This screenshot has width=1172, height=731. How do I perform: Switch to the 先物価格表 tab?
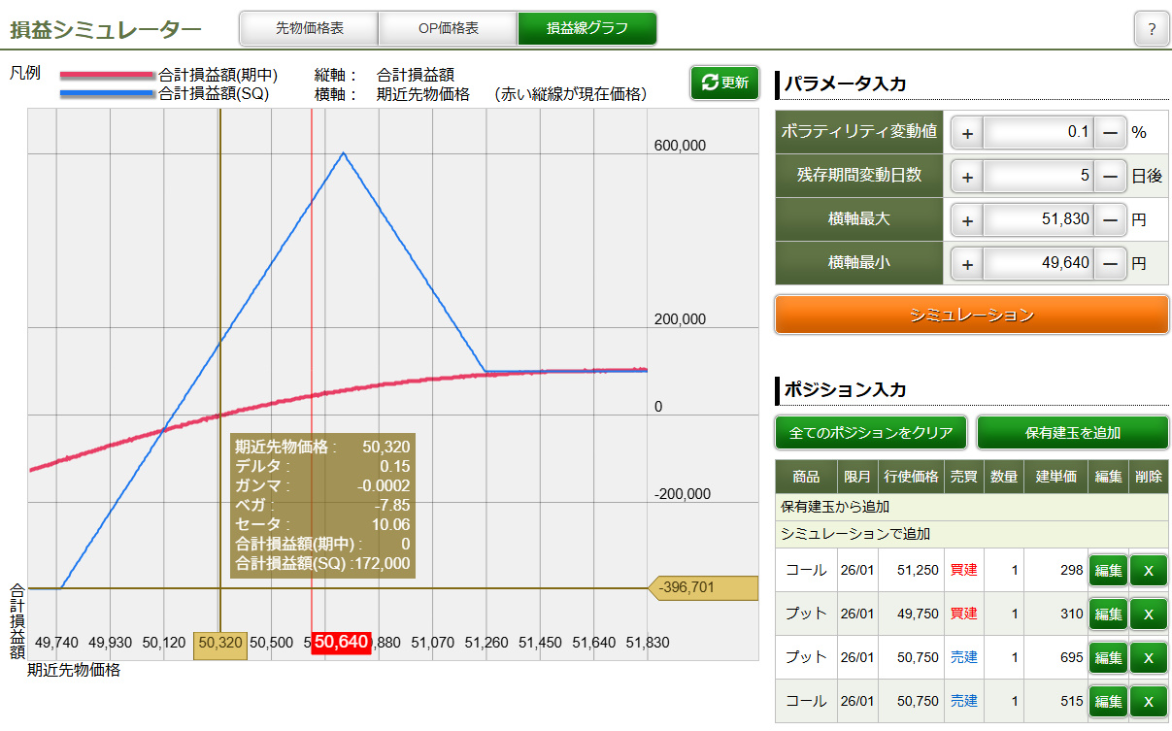(x=309, y=29)
